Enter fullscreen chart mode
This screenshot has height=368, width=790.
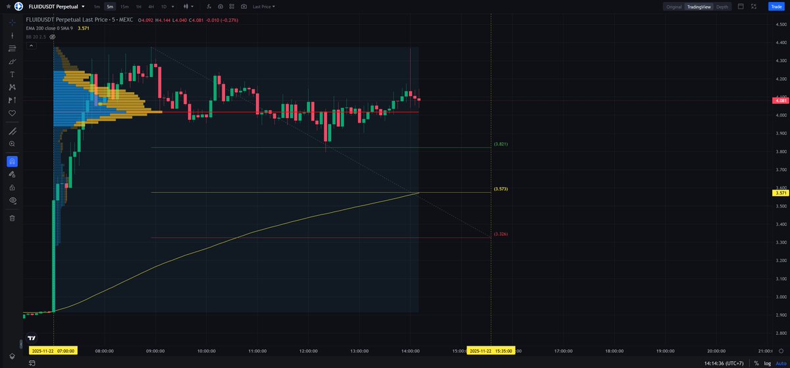(754, 7)
